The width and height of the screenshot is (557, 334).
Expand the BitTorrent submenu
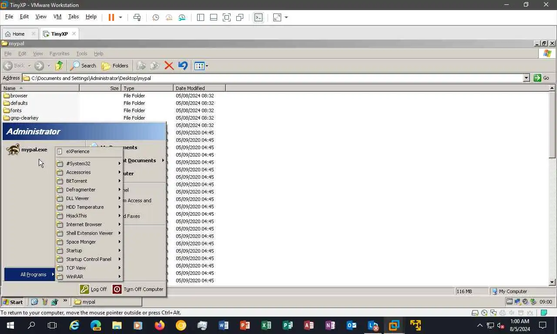(x=89, y=181)
